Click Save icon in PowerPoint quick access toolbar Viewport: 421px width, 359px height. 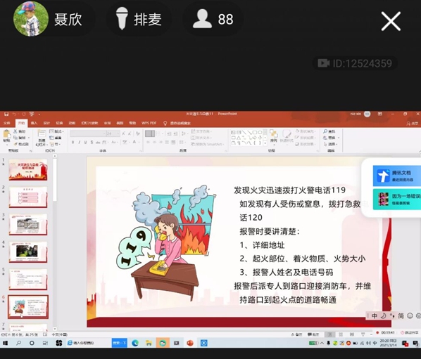(6, 114)
